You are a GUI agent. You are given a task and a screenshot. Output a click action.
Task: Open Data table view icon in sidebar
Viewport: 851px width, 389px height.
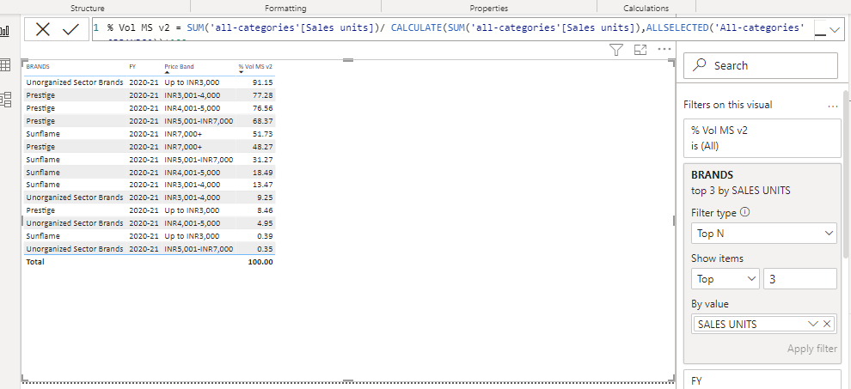point(5,65)
